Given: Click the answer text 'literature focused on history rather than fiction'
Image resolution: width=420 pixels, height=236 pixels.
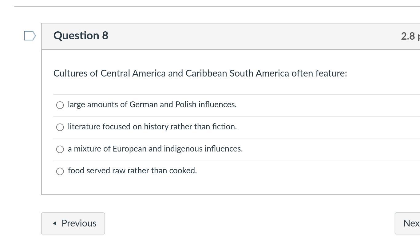Looking at the screenshot, I should pos(152,127).
